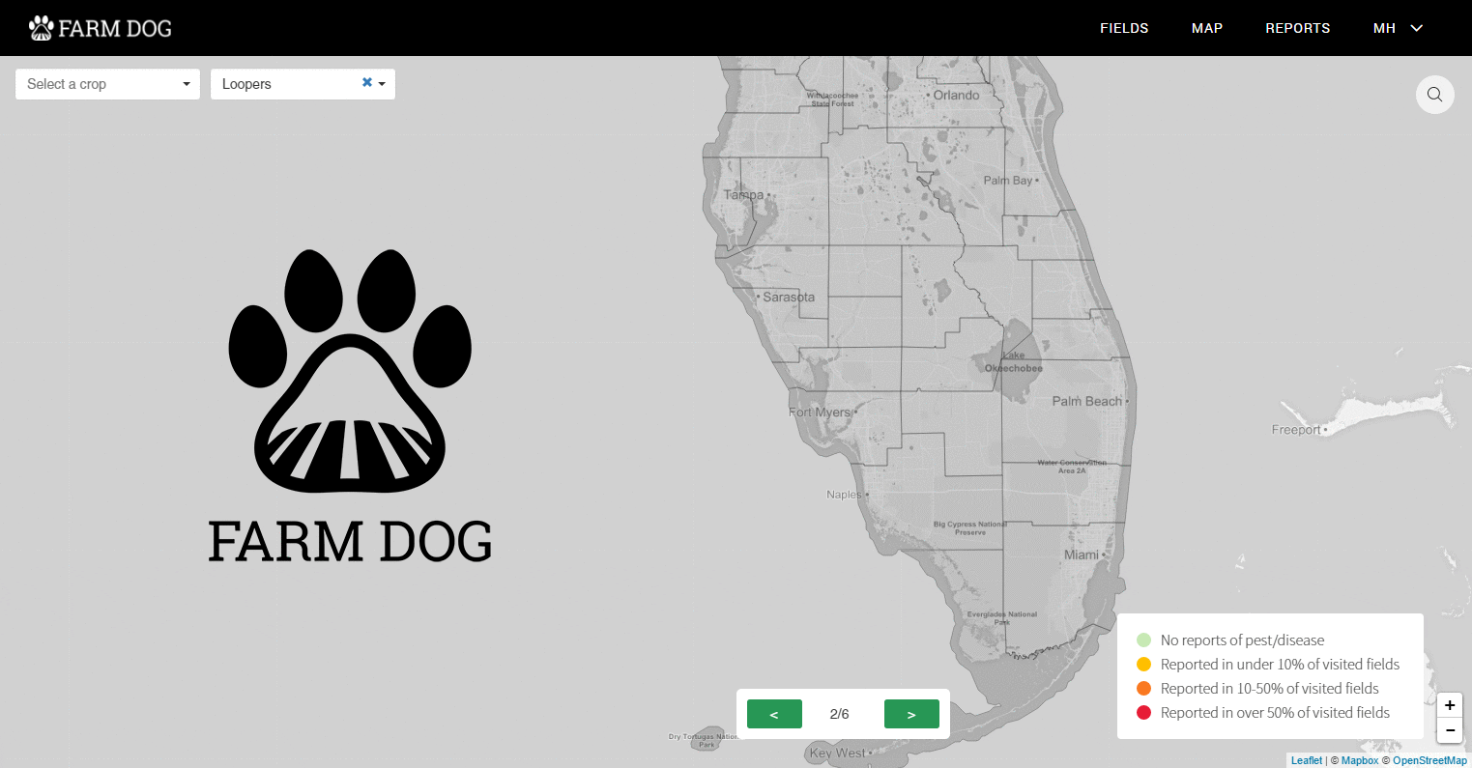
Task: Open the Mapbox attribution link
Action: pyautogui.click(x=1360, y=761)
